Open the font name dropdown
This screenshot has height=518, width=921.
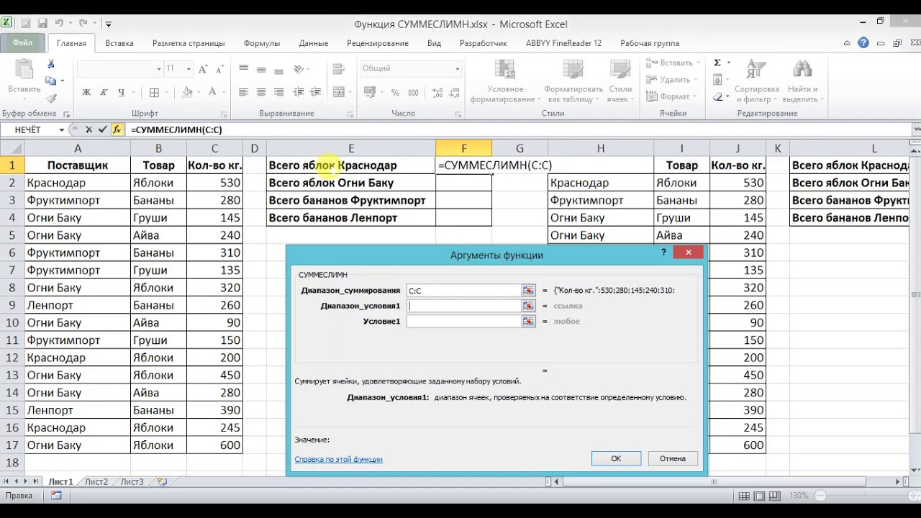pyautogui.click(x=158, y=69)
